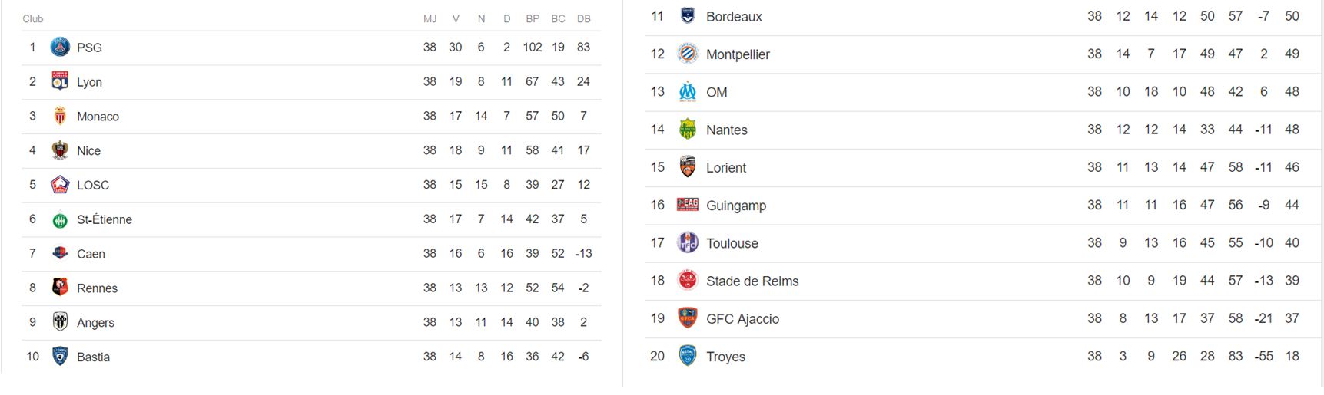Click the Troyes team crest

pyautogui.click(x=687, y=356)
